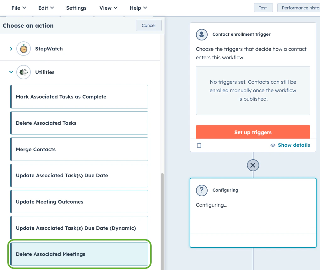This screenshot has height=270, width=320.
Task: Cancel the action chooser panel
Action: pos(149,25)
